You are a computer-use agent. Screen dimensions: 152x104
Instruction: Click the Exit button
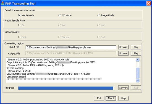99,98
